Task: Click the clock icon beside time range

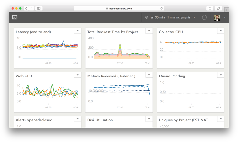Action: coord(147,17)
